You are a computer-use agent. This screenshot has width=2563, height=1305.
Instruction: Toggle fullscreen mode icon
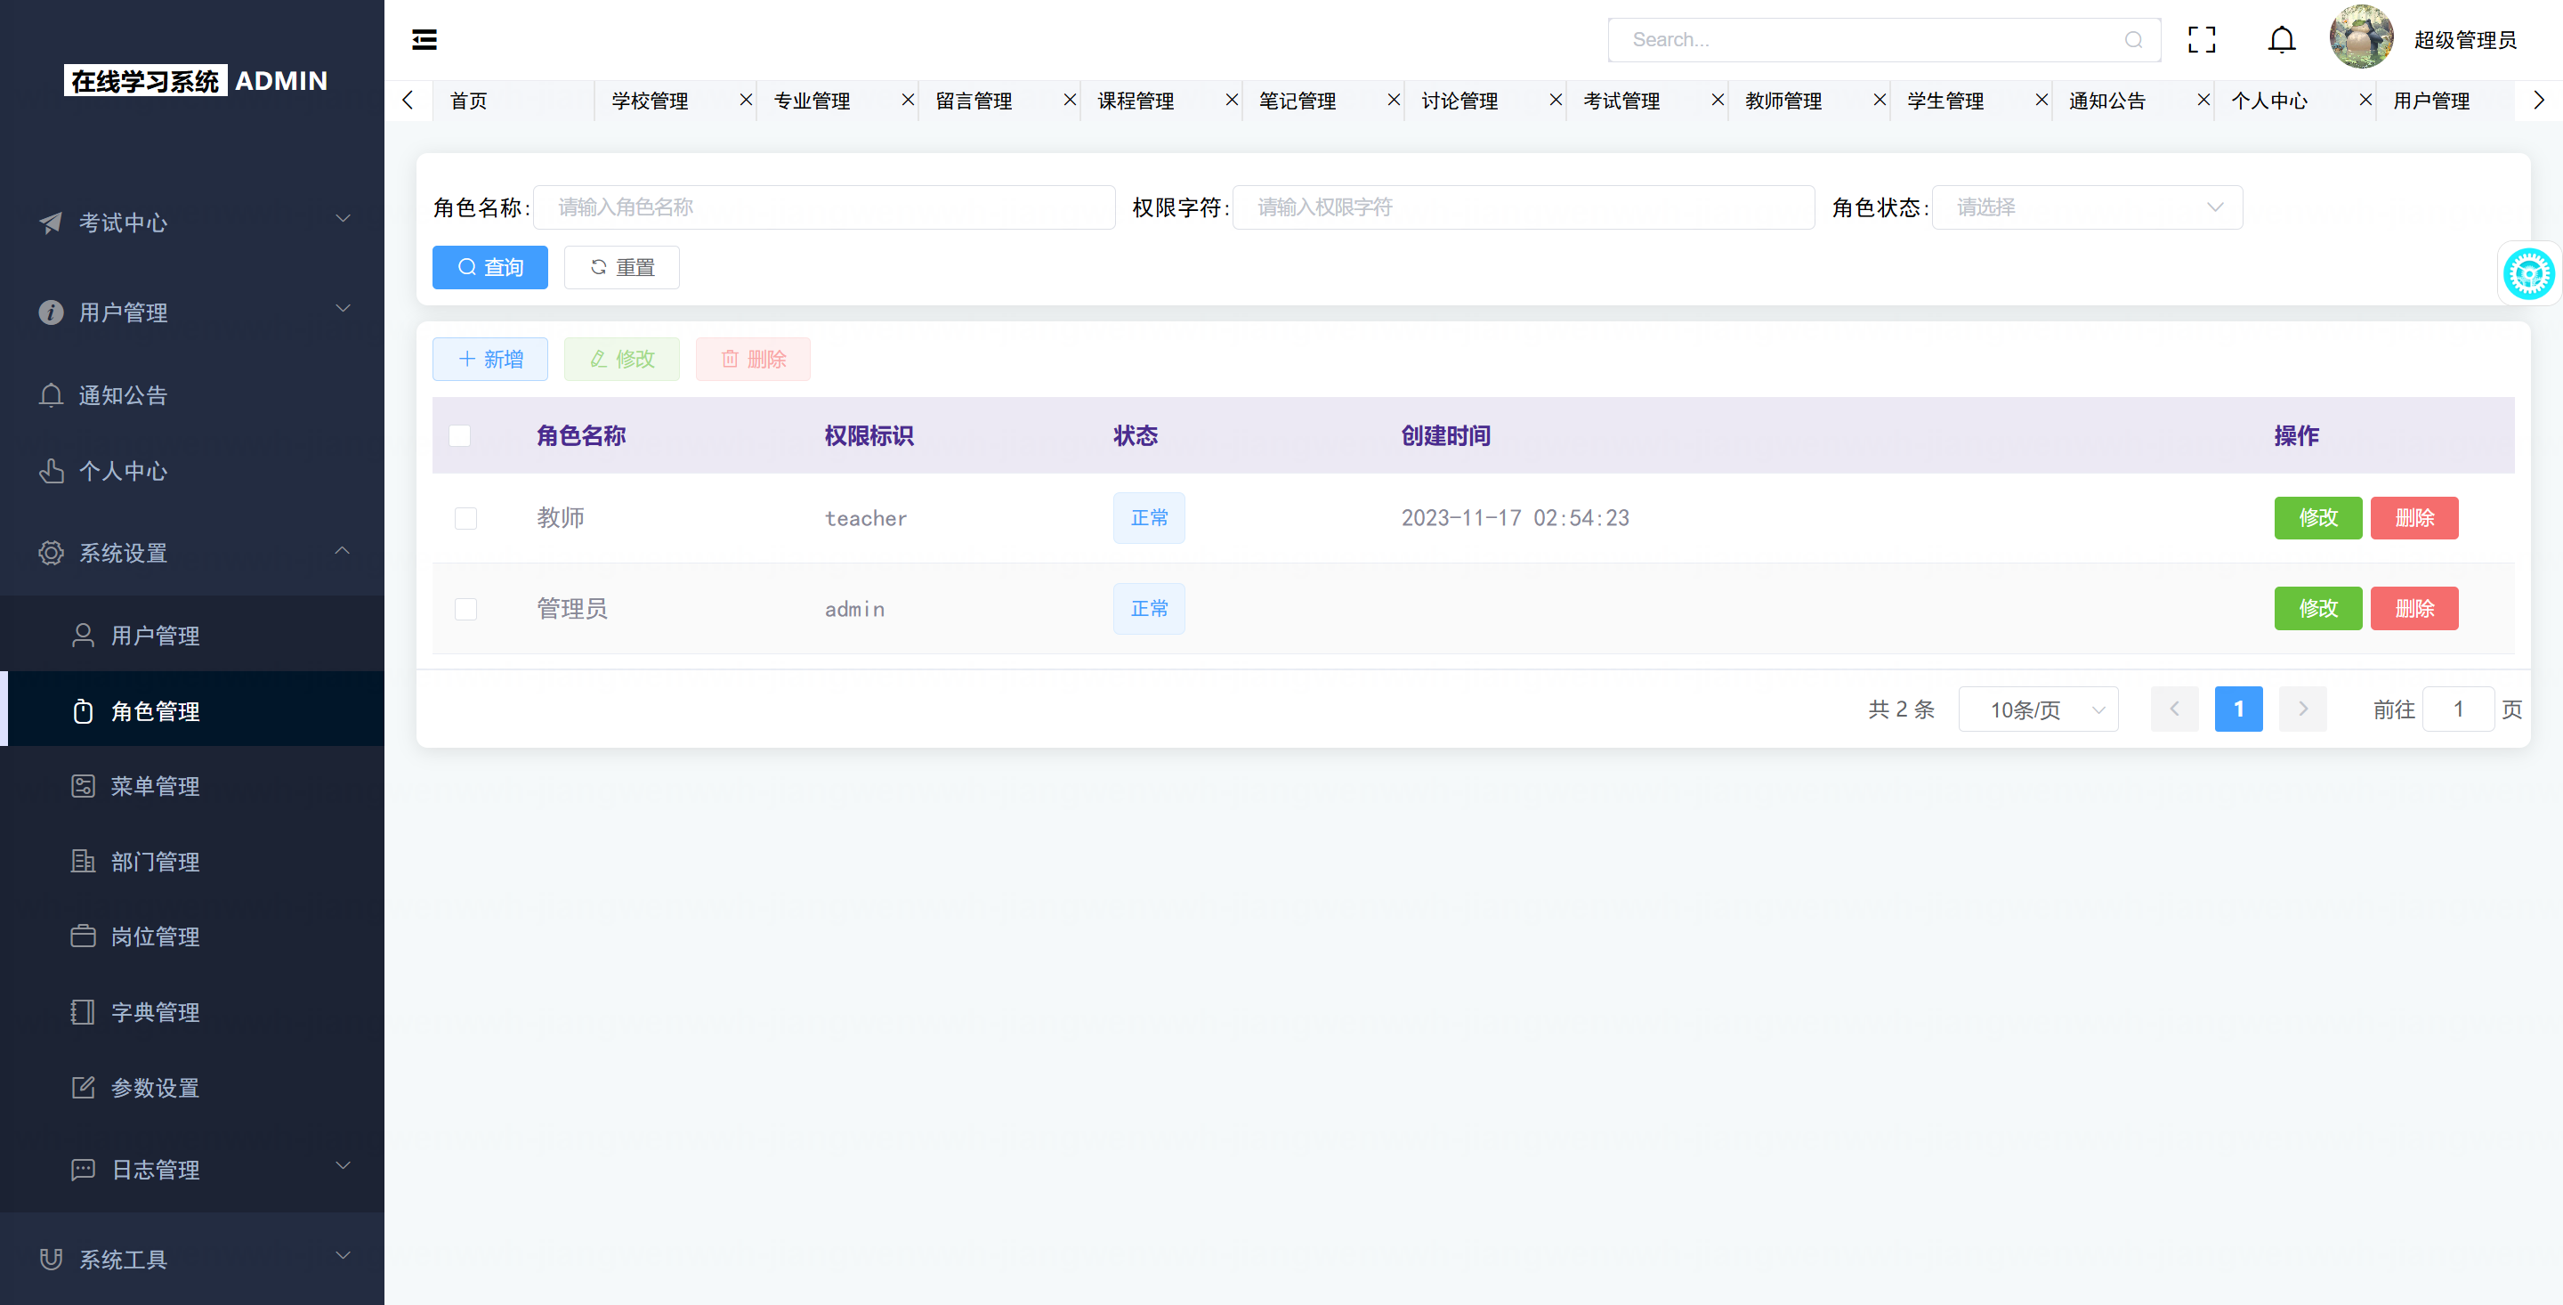click(2201, 40)
